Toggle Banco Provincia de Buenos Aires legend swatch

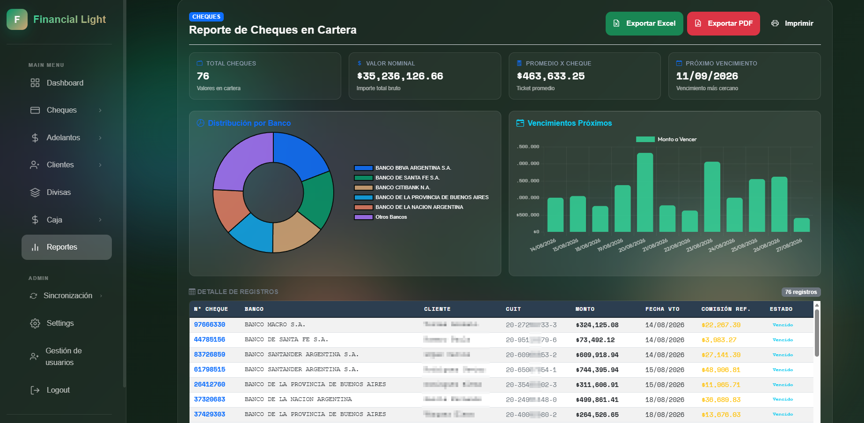coord(364,197)
